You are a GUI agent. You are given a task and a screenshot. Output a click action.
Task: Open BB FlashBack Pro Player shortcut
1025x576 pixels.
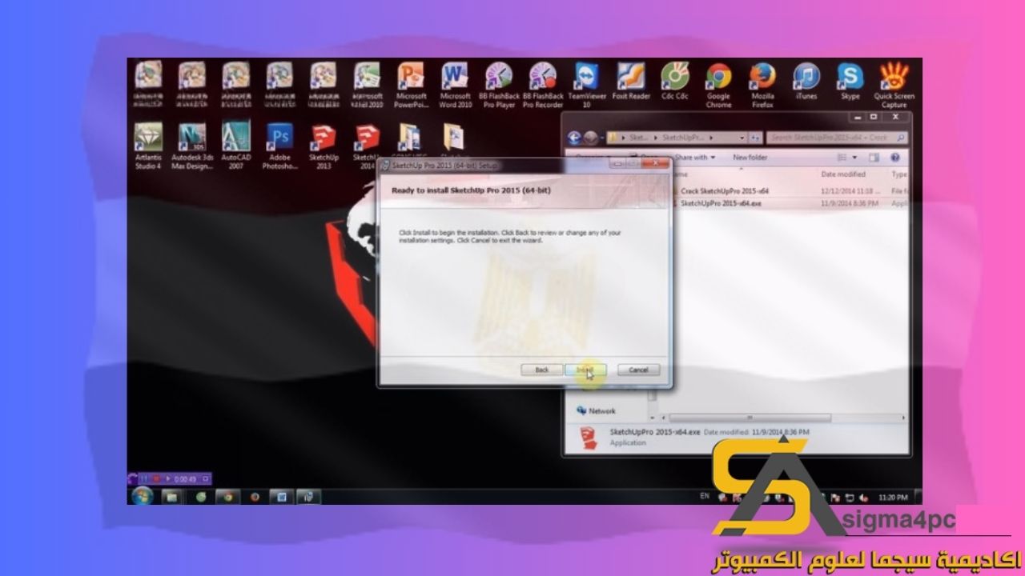(499, 85)
